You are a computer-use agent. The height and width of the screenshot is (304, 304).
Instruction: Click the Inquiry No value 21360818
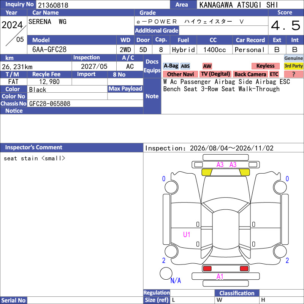click(53, 5)
